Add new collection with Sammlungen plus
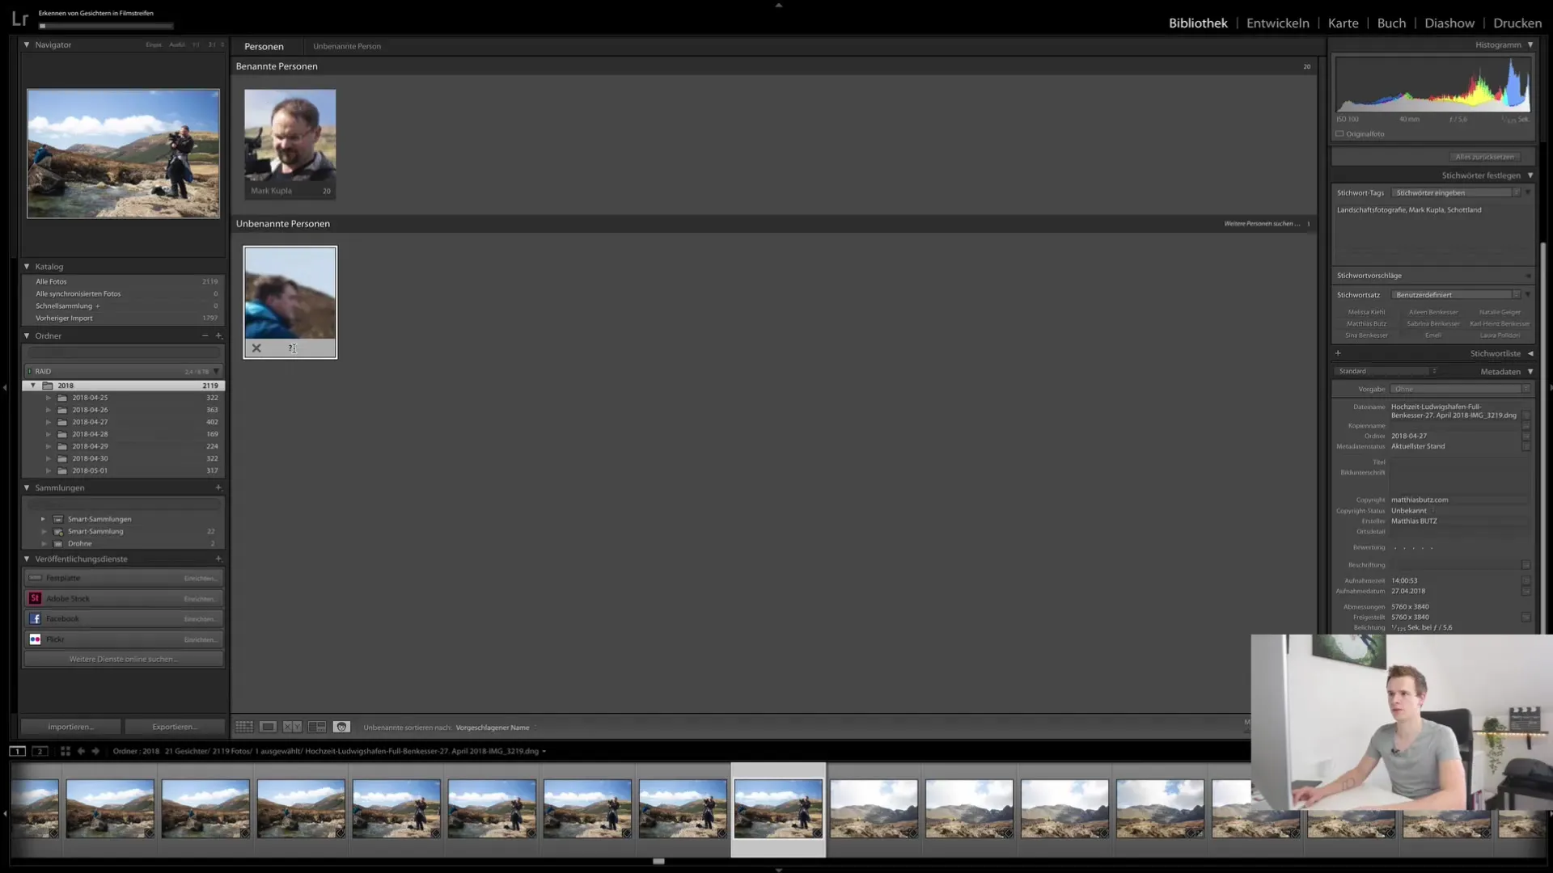This screenshot has width=1553, height=873. point(218,487)
